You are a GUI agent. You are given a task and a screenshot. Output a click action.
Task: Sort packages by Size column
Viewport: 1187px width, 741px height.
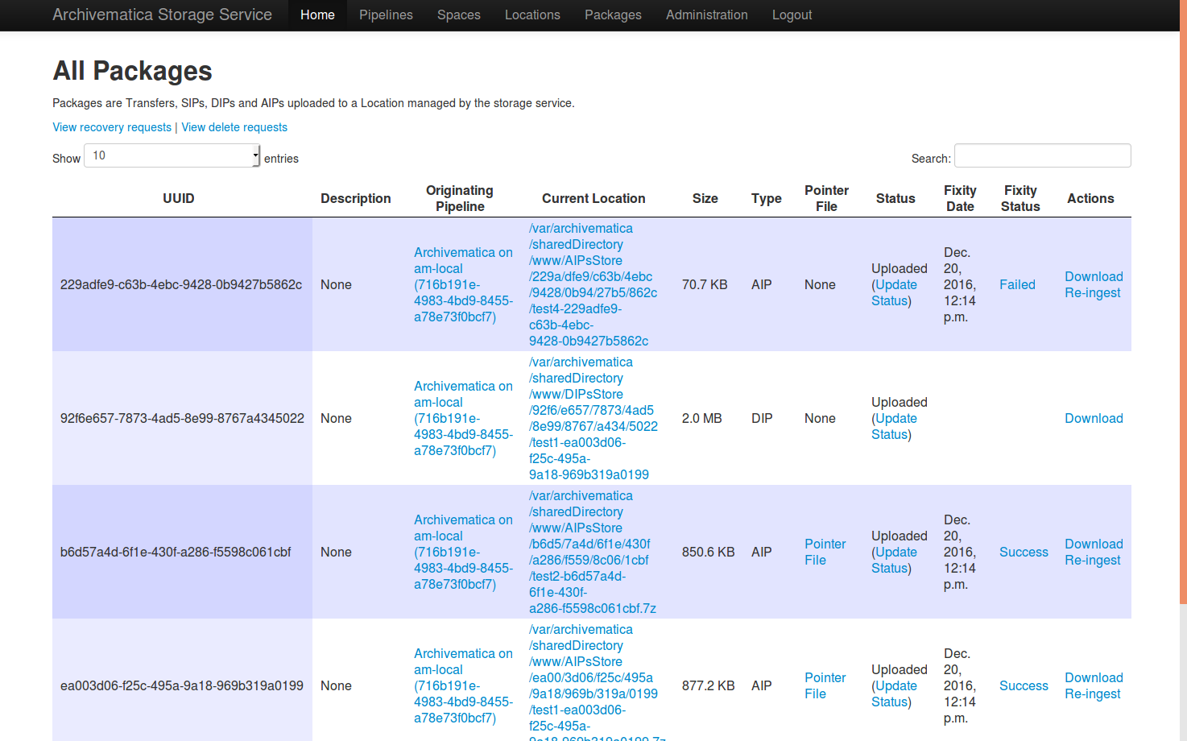[705, 198]
